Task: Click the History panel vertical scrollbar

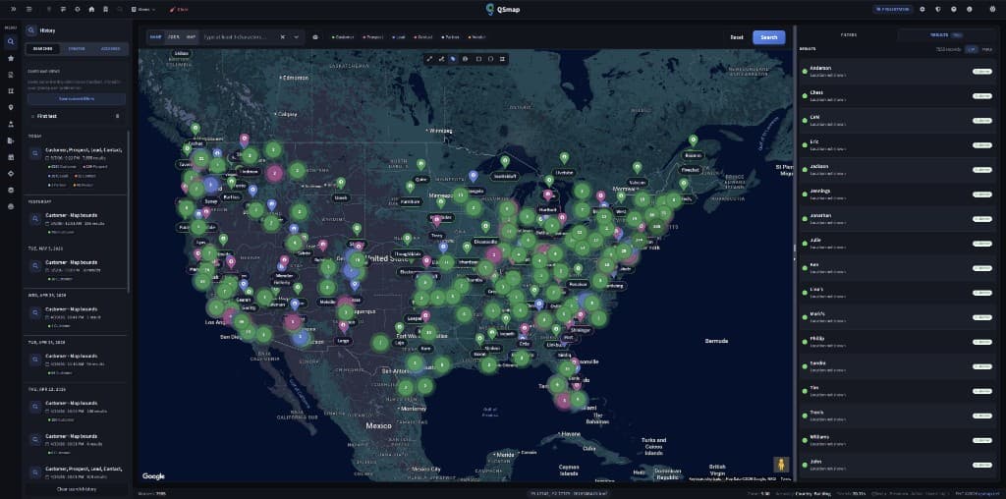Action: [129, 211]
